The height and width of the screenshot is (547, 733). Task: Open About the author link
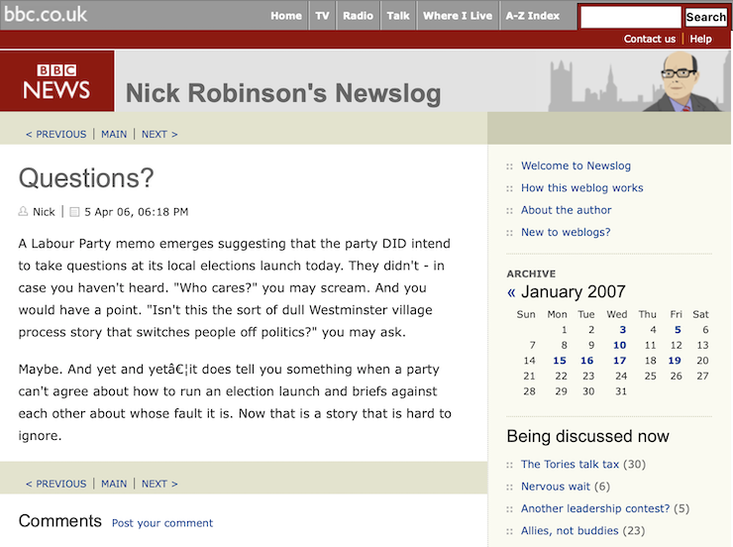pos(567,210)
